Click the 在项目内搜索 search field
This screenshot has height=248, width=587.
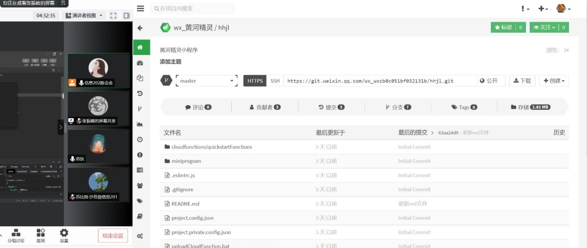194,8
